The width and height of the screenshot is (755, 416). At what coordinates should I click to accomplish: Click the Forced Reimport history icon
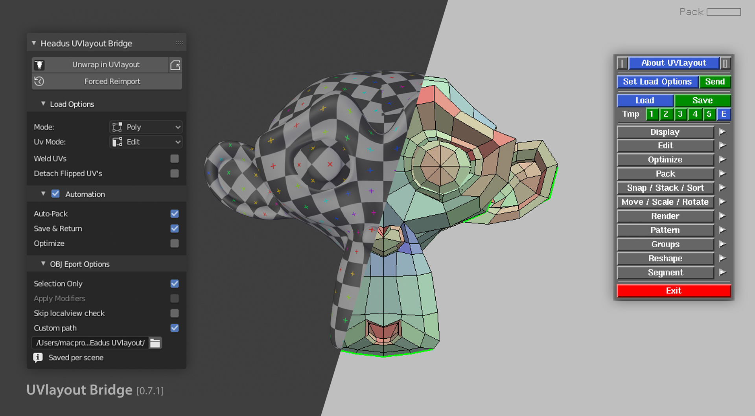39,81
